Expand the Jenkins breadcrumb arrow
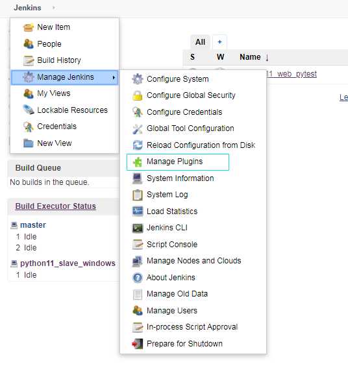The width and height of the screenshot is (348, 375). [54, 8]
